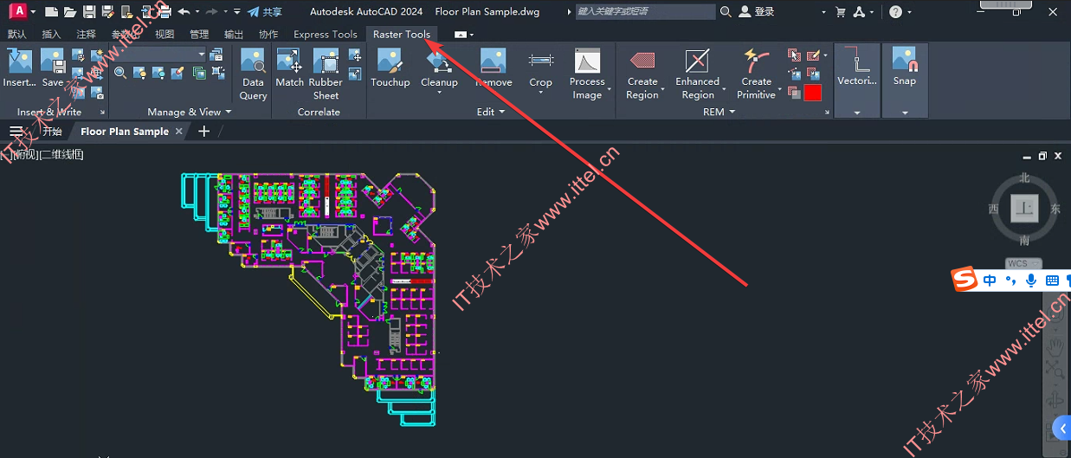Expand the REM panel options
This screenshot has width=1071, height=458.
pos(719,112)
